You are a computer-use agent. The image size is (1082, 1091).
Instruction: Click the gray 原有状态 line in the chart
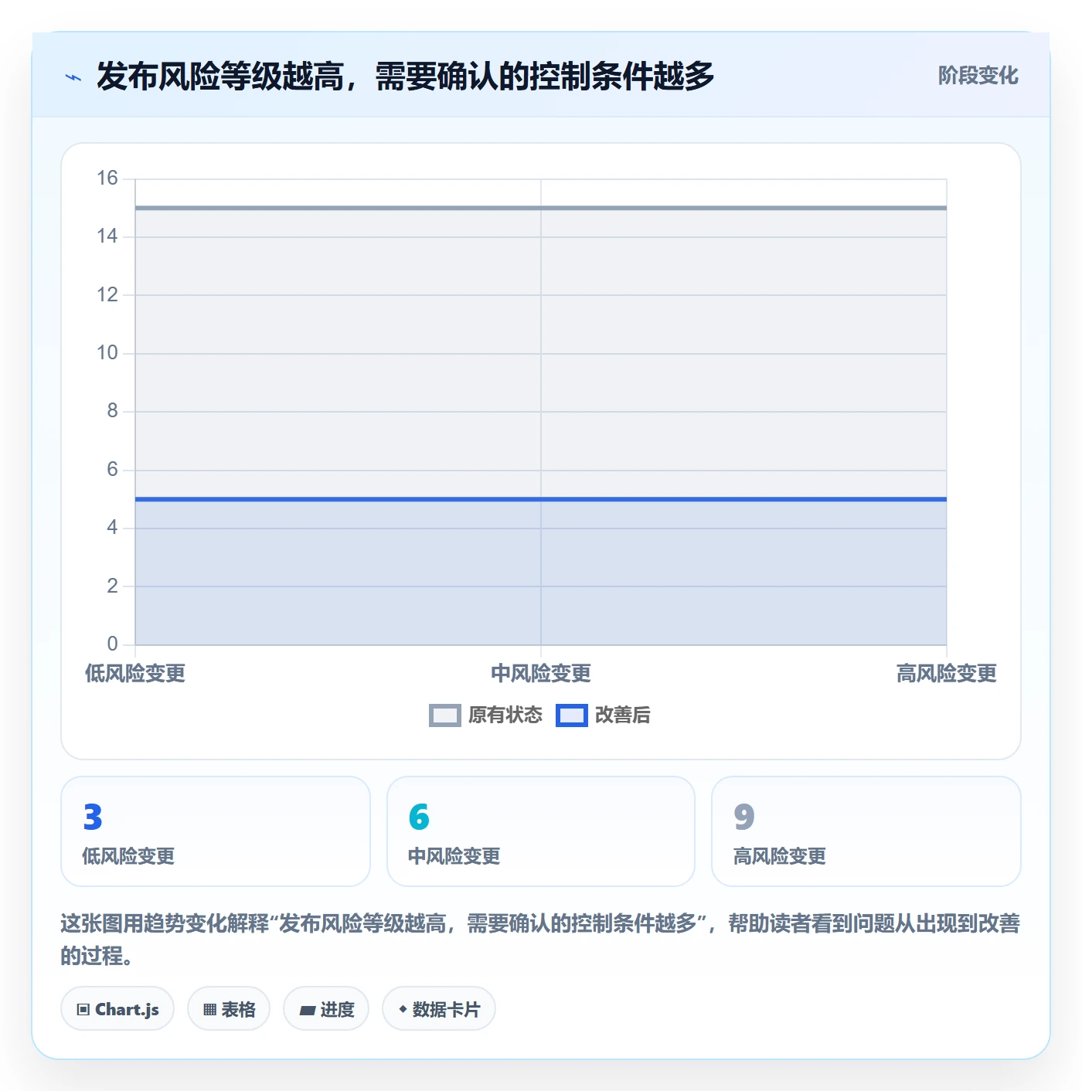(541, 208)
